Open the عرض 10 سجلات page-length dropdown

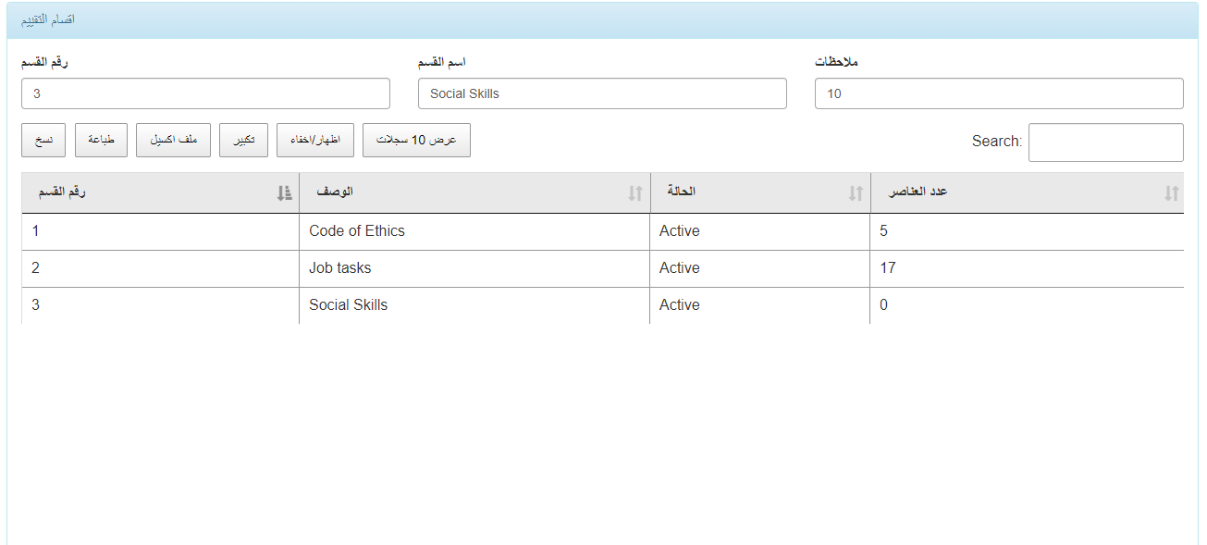coord(416,140)
